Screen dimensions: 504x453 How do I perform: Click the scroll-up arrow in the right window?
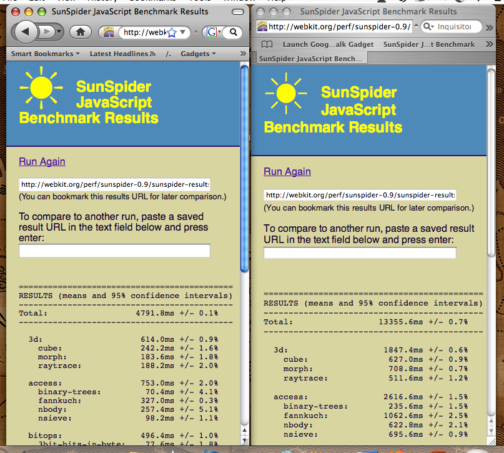(x=491, y=422)
